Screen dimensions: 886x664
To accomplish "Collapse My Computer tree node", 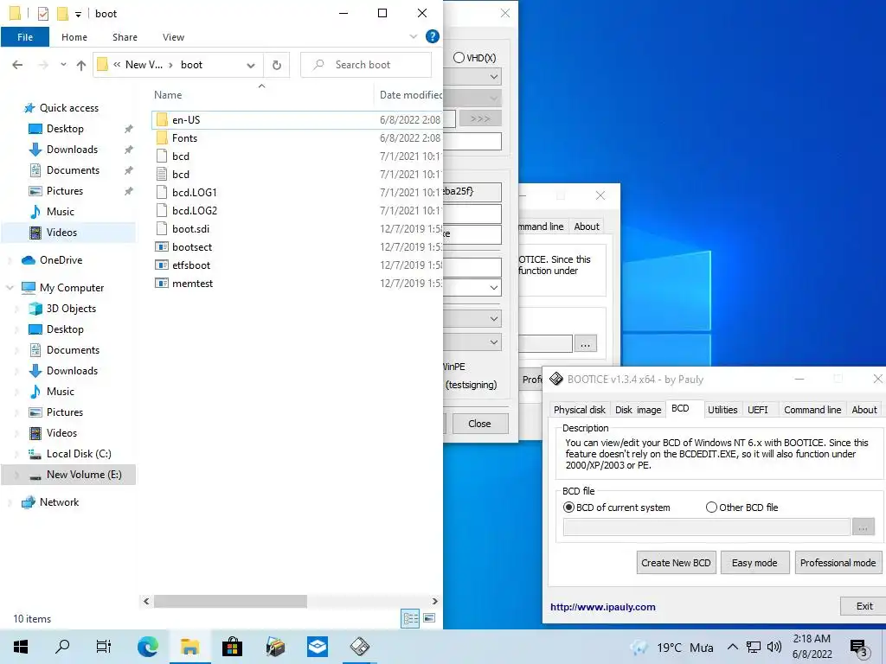I will [10, 287].
